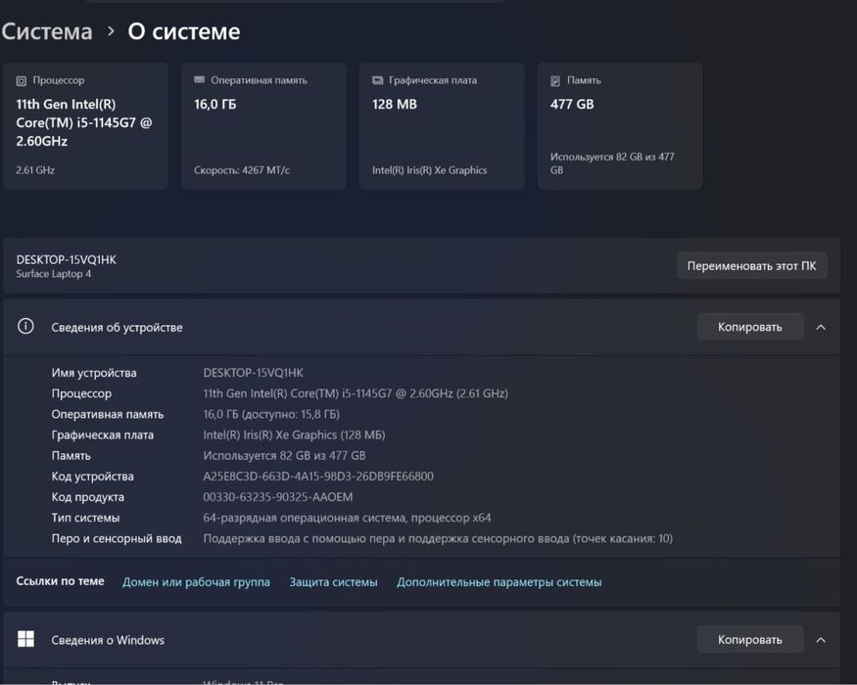Click the info icon beside Сведения об устройстве
This screenshot has width=857, height=685.
coord(25,327)
